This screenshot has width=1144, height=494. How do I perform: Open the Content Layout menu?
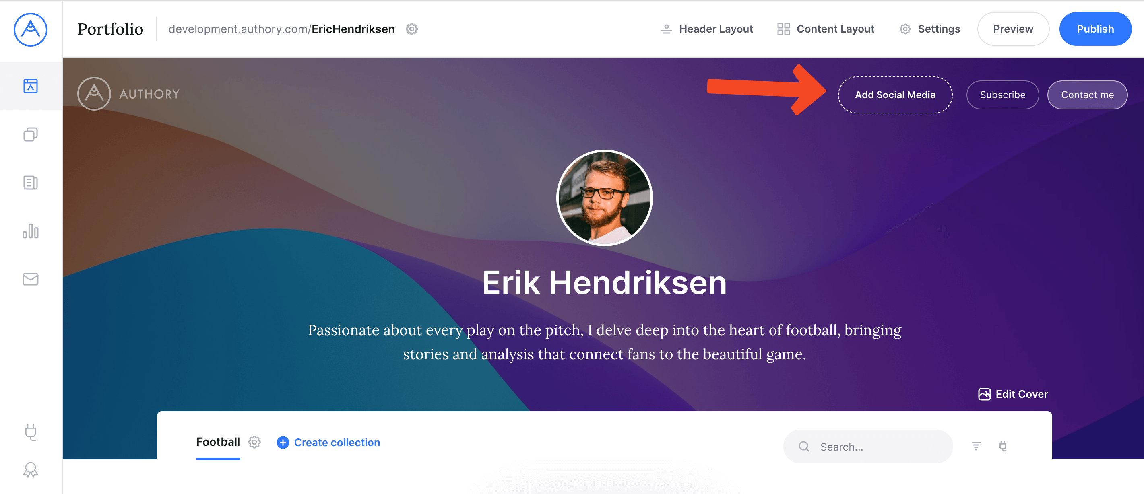(826, 29)
